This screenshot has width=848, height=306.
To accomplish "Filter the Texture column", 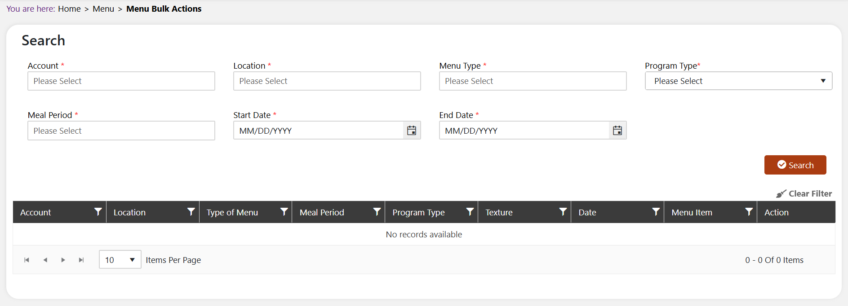I will [563, 212].
